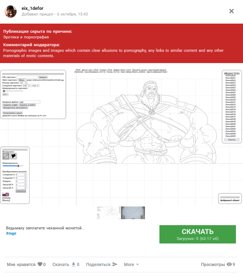Click the moderator comment beginning 'Pornographic images'
This screenshot has width=243, height=278.
point(113,53)
